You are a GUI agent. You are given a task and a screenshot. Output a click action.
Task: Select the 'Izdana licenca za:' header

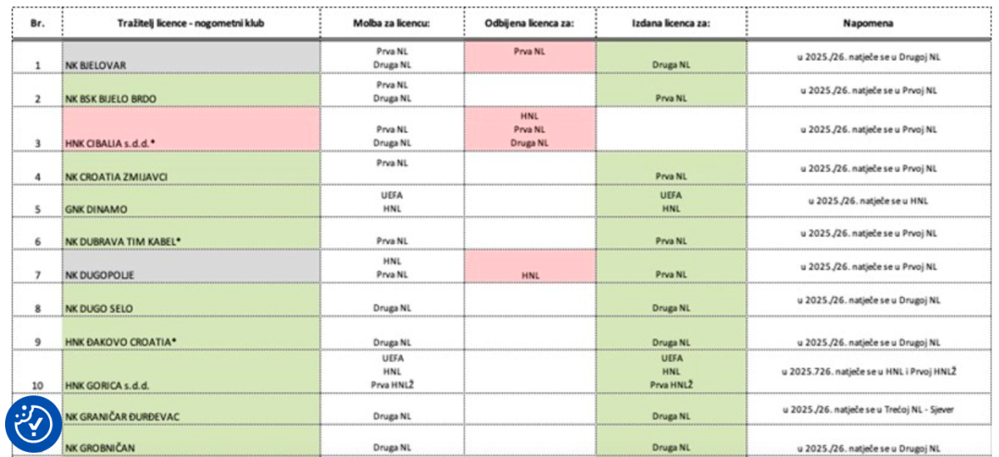point(671,23)
